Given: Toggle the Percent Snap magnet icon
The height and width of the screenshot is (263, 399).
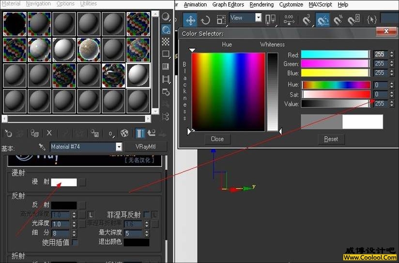Looking at the screenshot, I should 338,20.
